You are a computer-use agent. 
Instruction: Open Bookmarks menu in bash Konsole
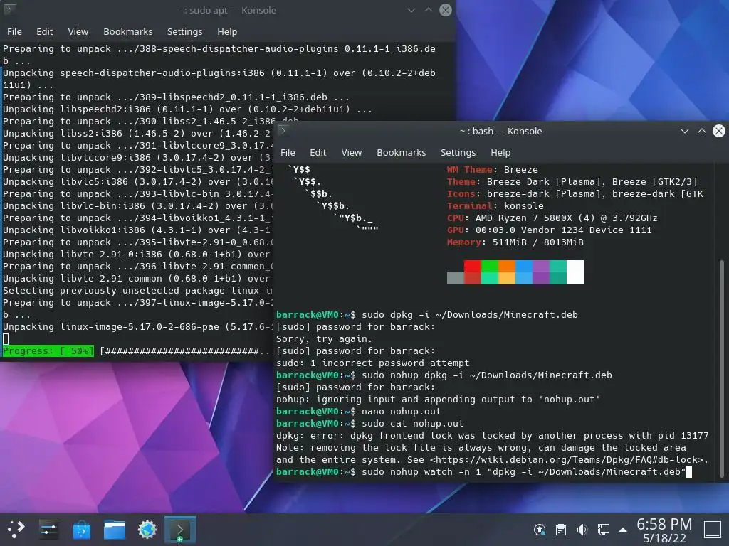(402, 152)
